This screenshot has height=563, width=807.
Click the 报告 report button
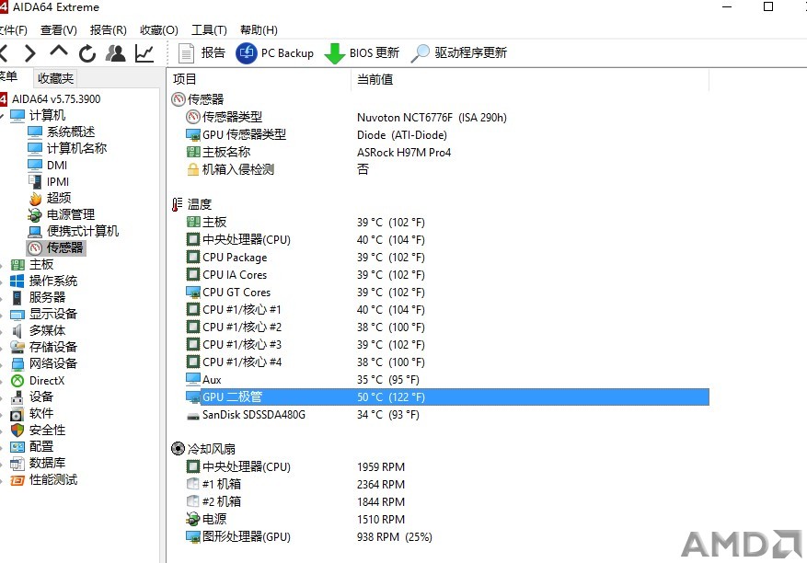coord(202,52)
